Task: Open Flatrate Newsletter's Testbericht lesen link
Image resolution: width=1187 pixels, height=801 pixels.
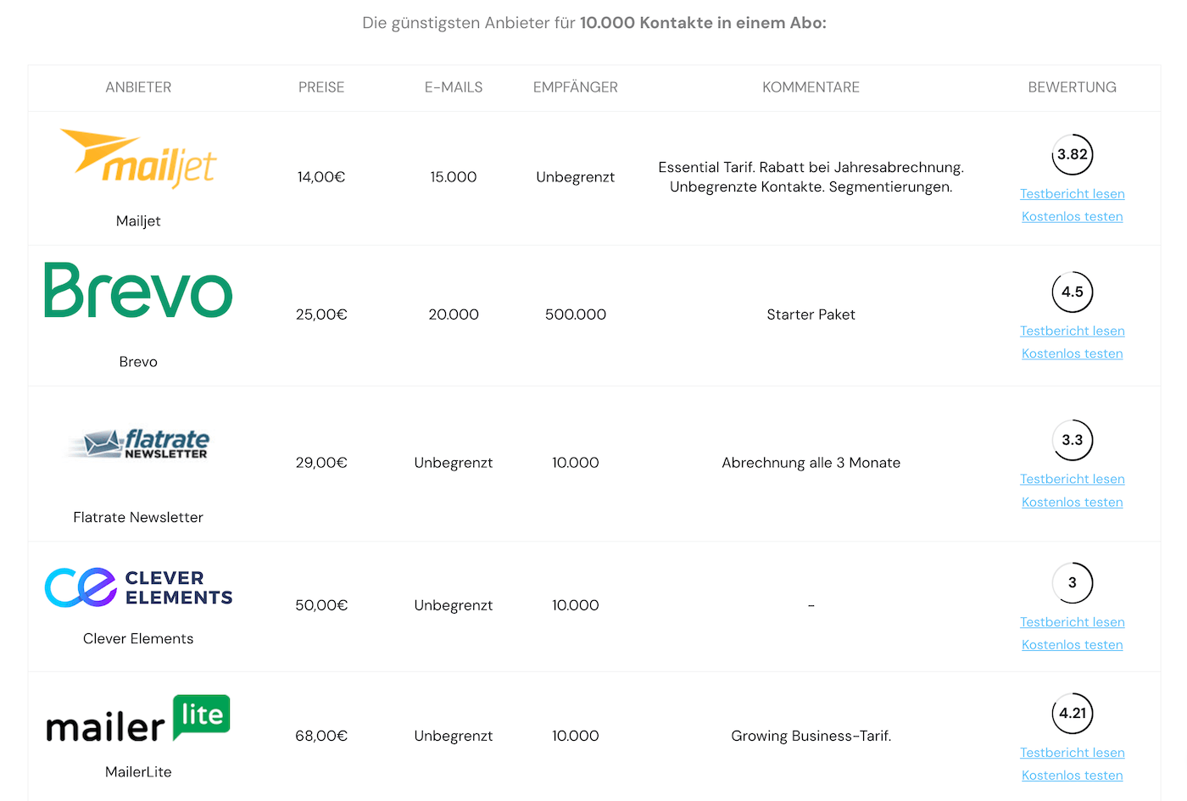Action: [x=1073, y=480]
